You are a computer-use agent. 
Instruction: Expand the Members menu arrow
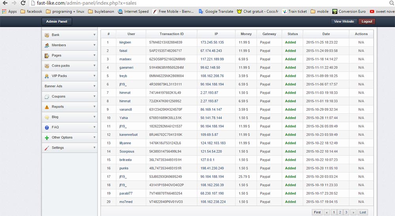(x=94, y=45)
